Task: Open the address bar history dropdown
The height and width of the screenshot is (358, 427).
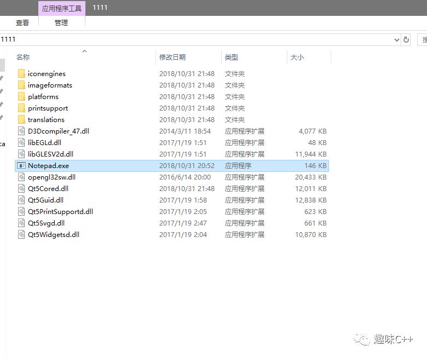Action: 397,40
